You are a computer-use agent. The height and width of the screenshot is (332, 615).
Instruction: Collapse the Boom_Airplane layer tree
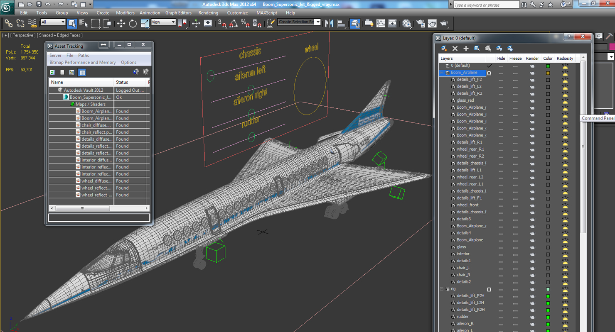442,73
